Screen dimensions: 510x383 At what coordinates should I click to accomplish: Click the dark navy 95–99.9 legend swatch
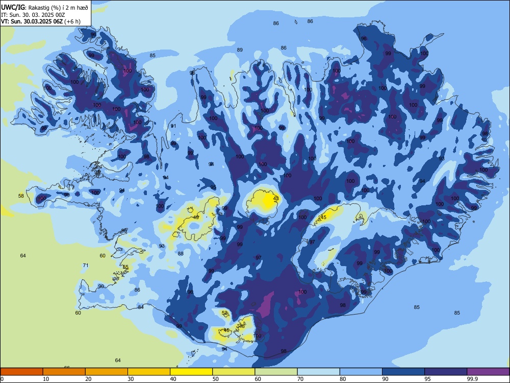click(x=446, y=372)
